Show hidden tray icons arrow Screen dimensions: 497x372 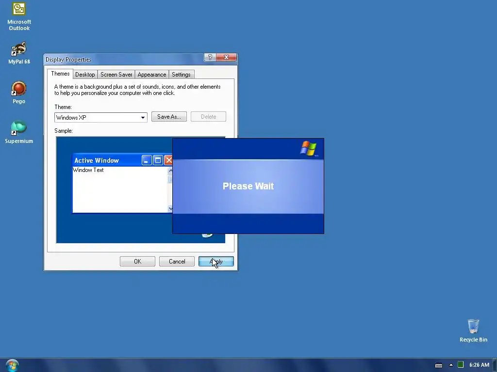coord(451,365)
